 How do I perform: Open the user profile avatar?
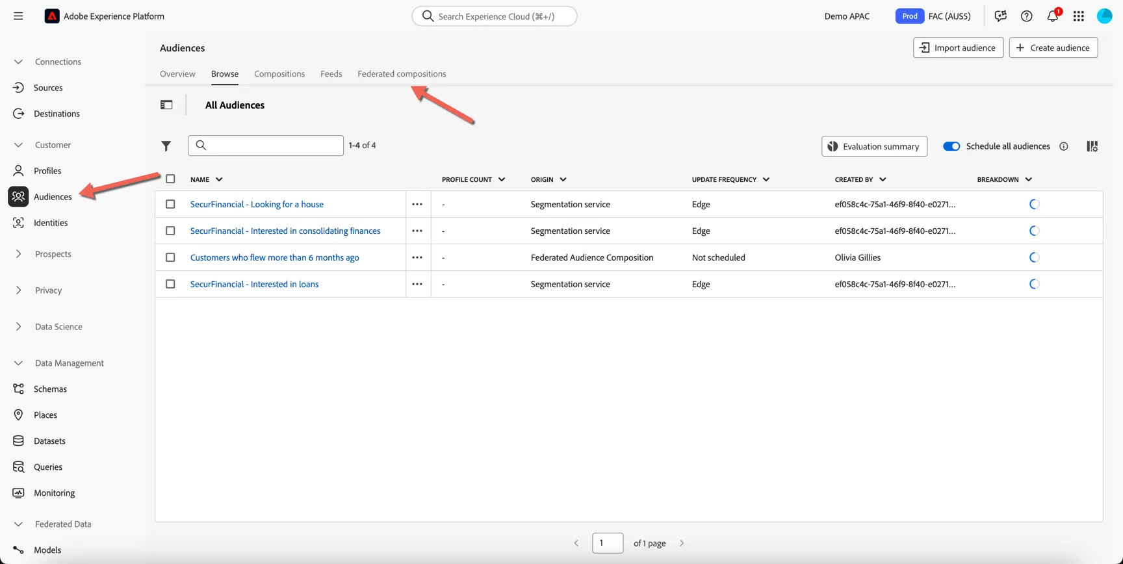pyautogui.click(x=1104, y=16)
